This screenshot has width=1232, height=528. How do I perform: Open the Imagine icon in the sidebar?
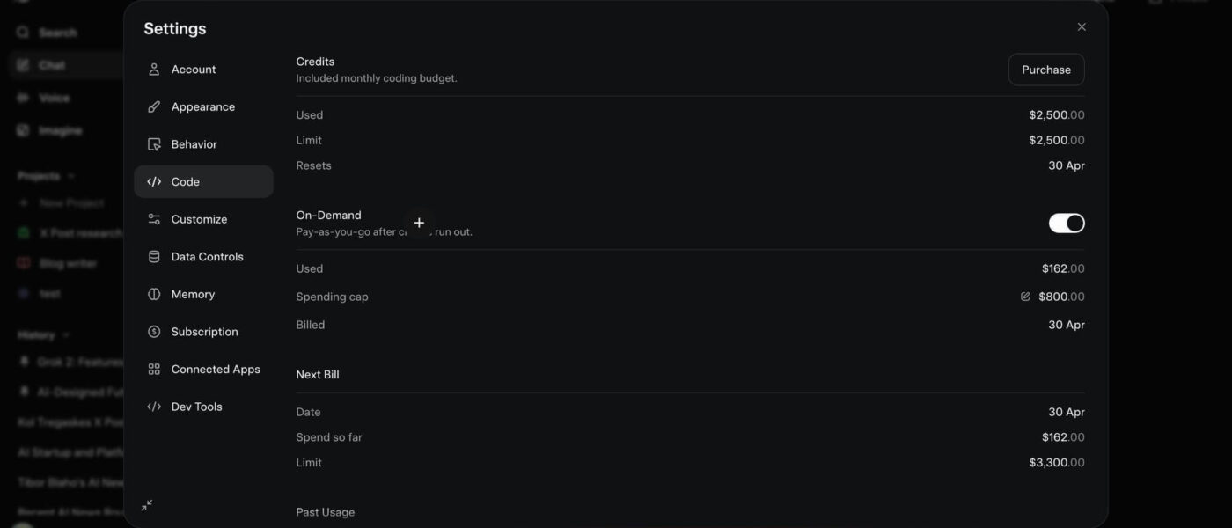tap(21, 128)
